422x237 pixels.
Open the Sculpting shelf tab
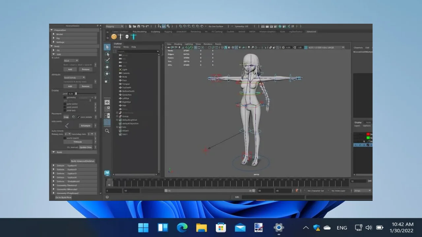[x=155, y=32]
